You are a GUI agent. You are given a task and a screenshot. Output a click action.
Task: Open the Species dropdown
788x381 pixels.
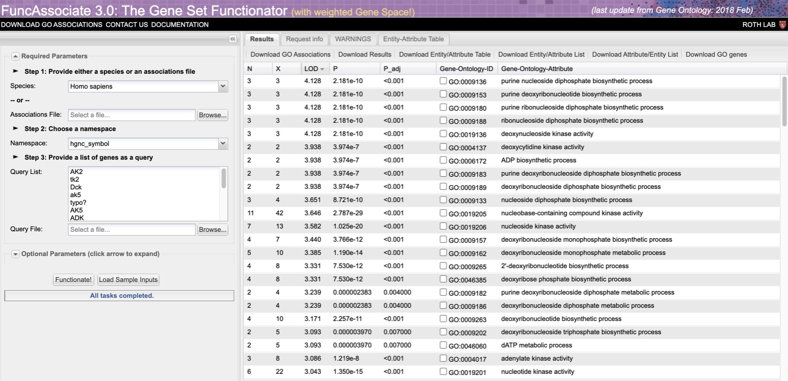(223, 86)
